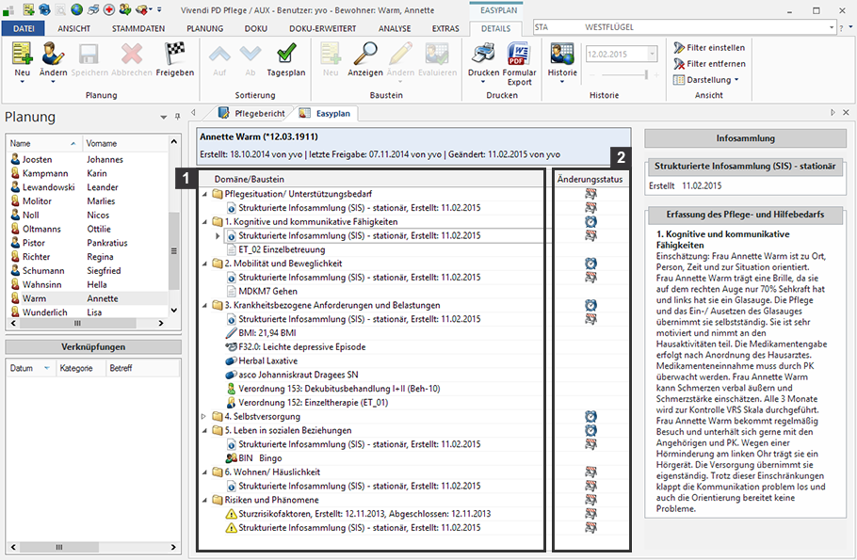
Task: Click the Drucken printer icon
Action: [484, 55]
